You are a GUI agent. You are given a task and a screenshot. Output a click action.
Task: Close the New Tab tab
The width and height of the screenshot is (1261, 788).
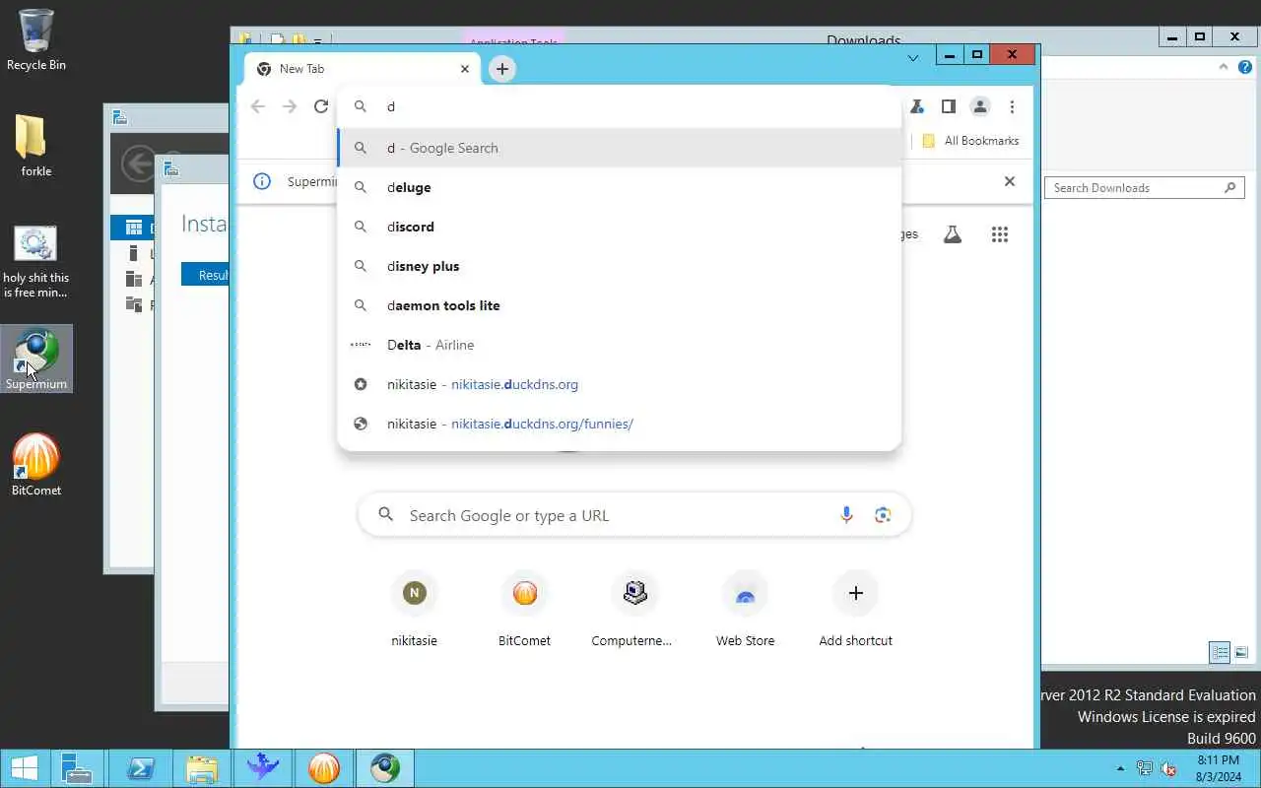[x=465, y=69]
